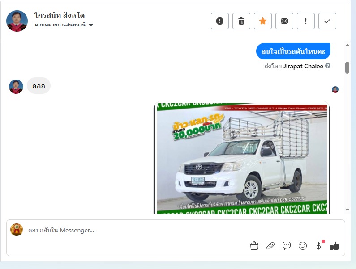Open assign conversation dropdown arrow

click(x=91, y=25)
